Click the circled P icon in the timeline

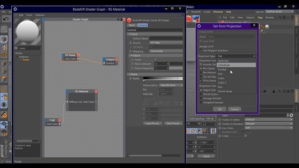199,131
